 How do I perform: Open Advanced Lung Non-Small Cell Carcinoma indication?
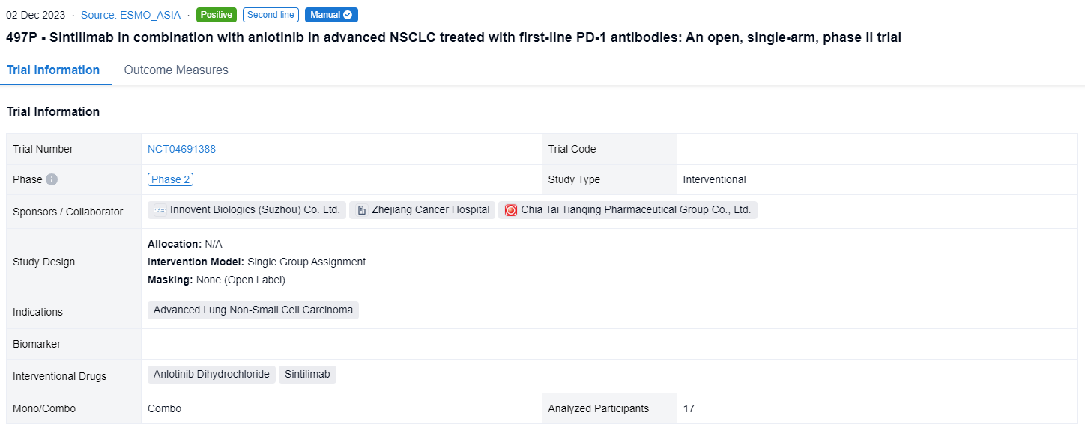253,310
